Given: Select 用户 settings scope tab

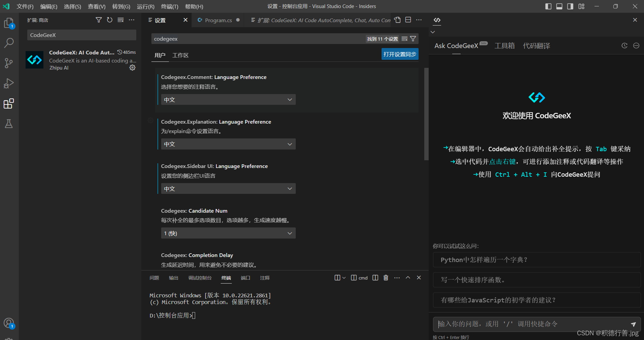Looking at the screenshot, I should (x=160, y=55).
